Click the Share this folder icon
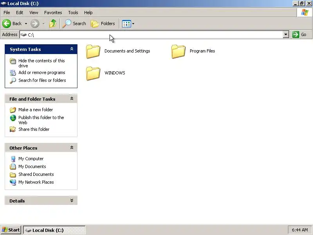 point(13,130)
